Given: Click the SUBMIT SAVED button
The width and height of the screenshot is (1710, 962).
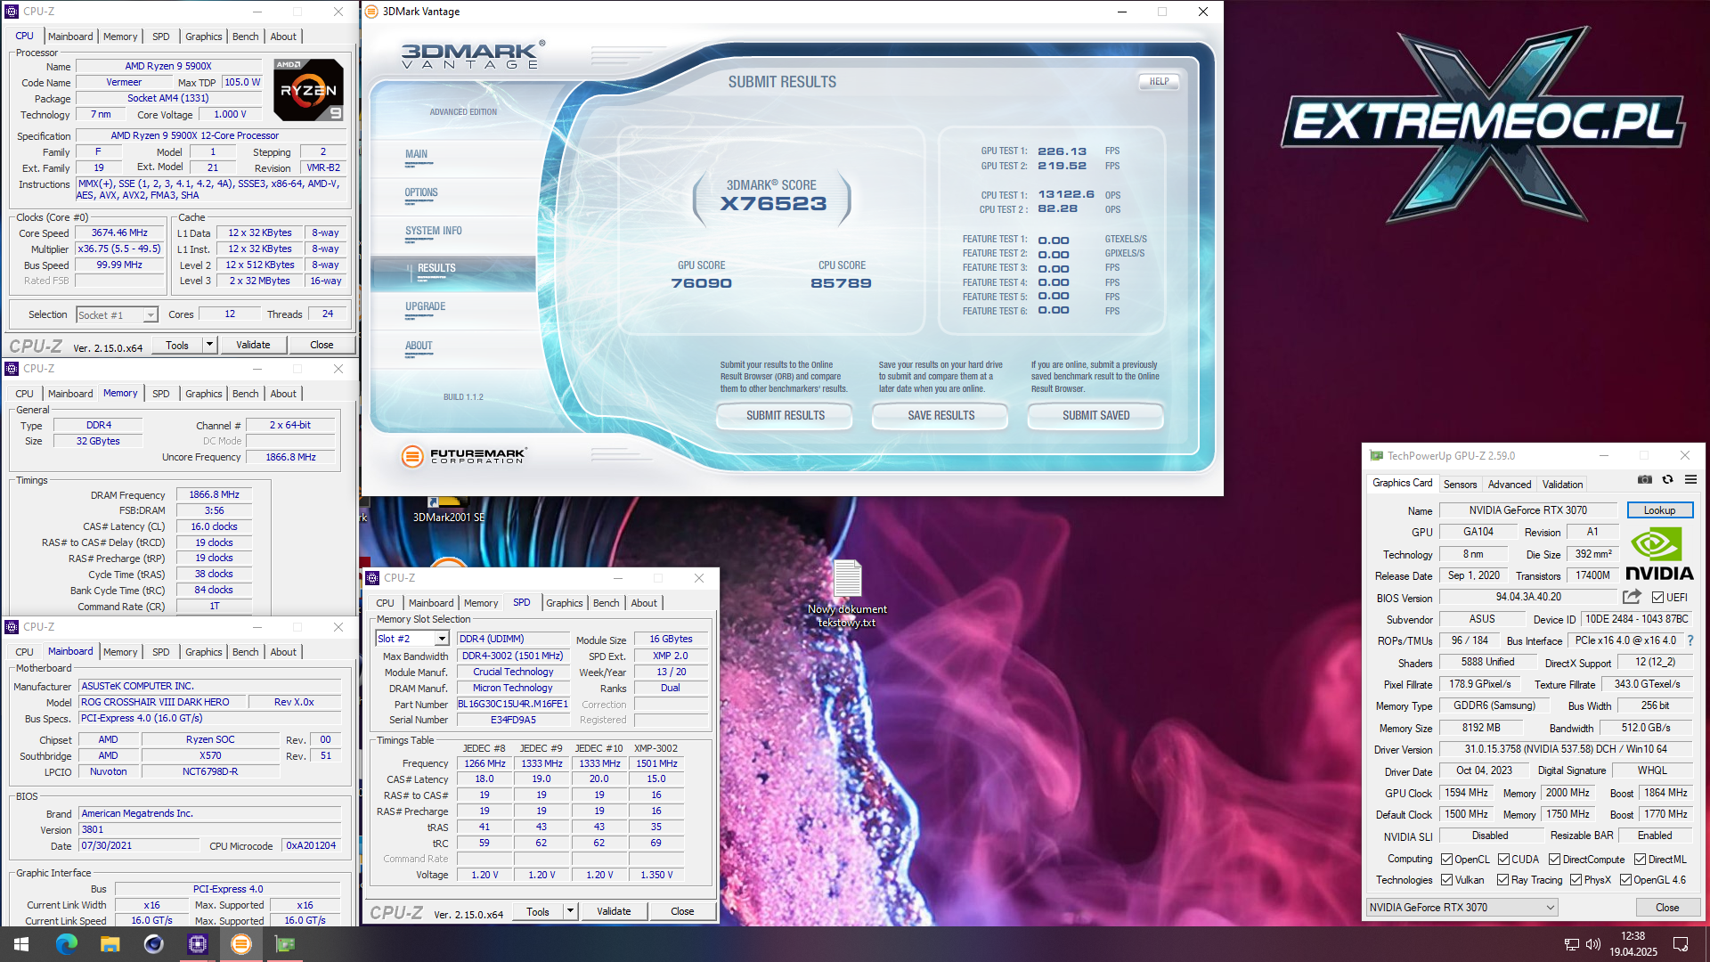Looking at the screenshot, I should [x=1095, y=415].
